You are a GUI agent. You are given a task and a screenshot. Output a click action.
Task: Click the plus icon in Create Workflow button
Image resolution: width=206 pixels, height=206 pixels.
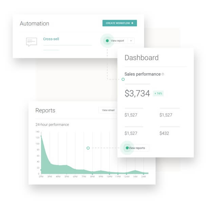[x=132, y=23]
